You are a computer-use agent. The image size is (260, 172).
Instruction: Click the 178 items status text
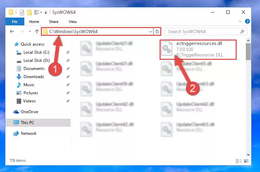pos(18,161)
